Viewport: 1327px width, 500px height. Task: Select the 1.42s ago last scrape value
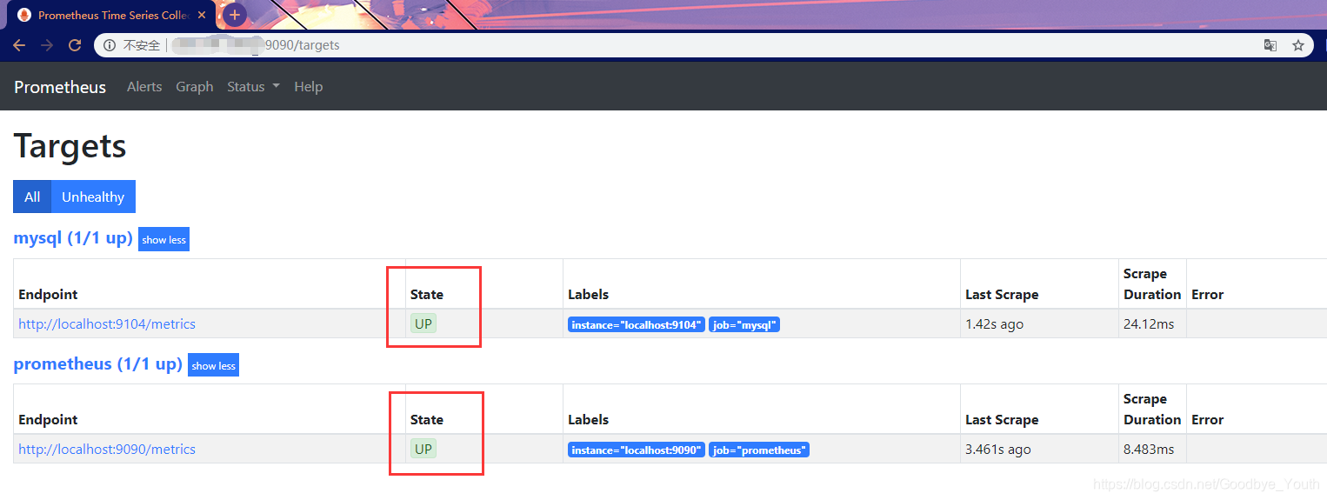pos(994,323)
